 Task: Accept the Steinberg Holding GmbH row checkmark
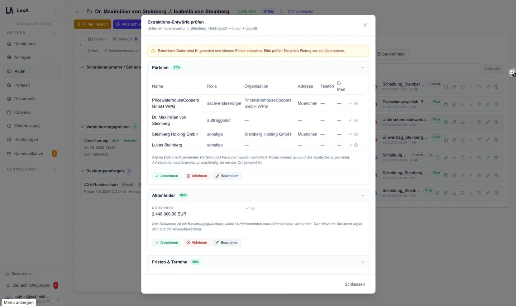(350, 134)
